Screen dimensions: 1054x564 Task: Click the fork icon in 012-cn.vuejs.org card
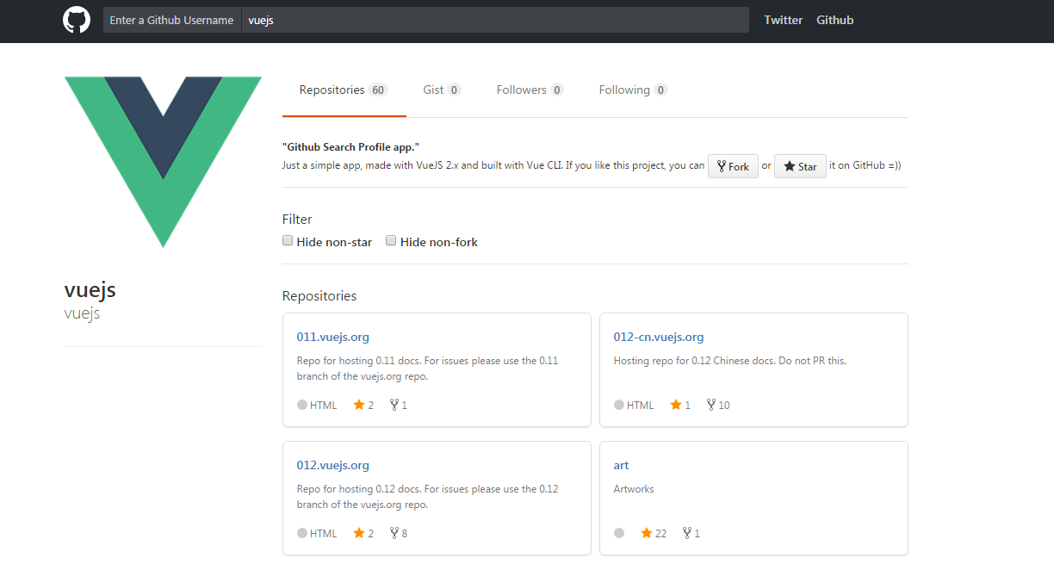(x=711, y=405)
